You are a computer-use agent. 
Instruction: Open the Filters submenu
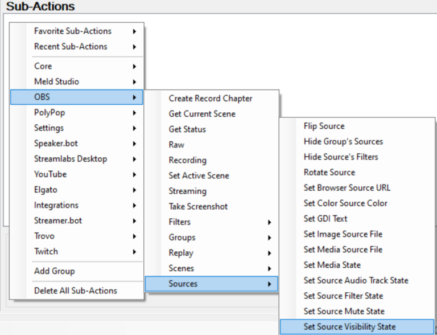coord(180,222)
